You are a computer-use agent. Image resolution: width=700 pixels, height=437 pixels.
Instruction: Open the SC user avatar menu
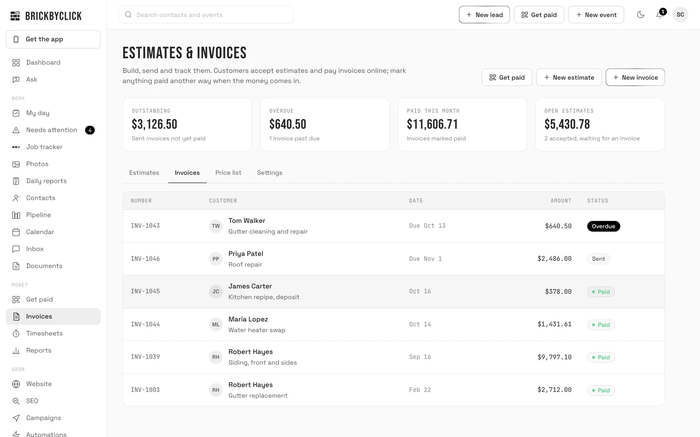point(680,15)
